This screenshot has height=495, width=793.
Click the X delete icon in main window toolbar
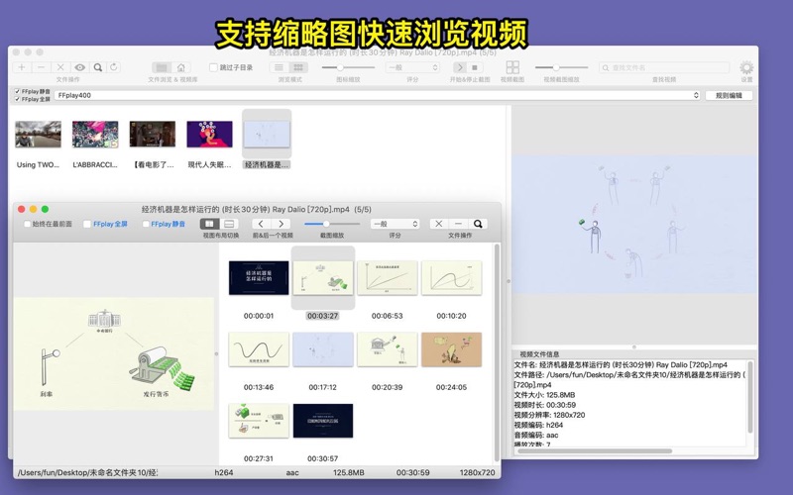pos(60,67)
